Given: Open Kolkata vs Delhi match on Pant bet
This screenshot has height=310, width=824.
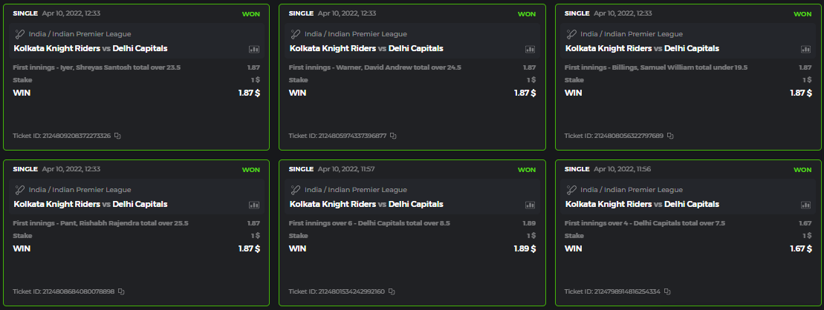Looking at the screenshot, I should (90, 205).
